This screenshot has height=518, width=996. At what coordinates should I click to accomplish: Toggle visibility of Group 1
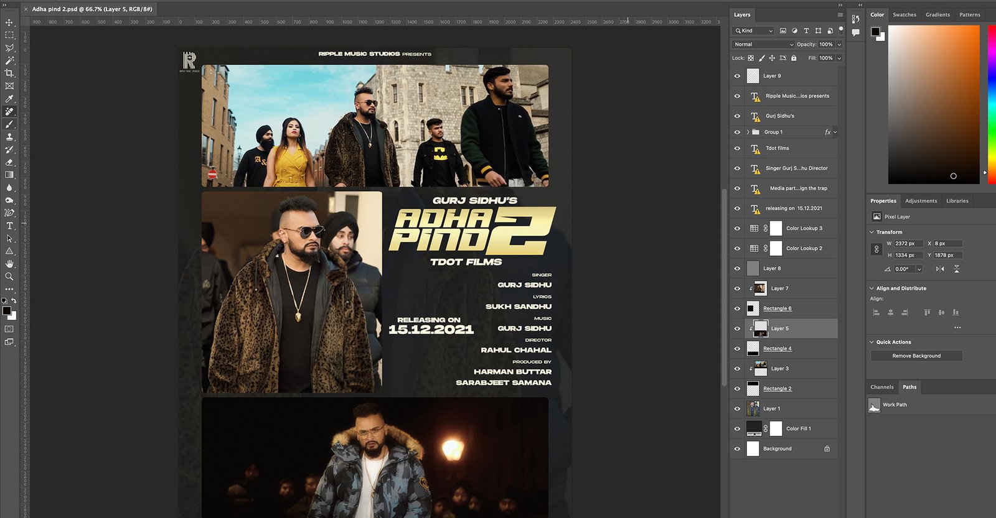pos(738,132)
